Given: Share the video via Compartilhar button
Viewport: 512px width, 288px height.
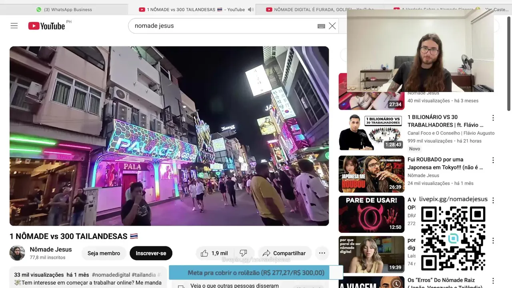Looking at the screenshot, I should [x=284, y=253].
